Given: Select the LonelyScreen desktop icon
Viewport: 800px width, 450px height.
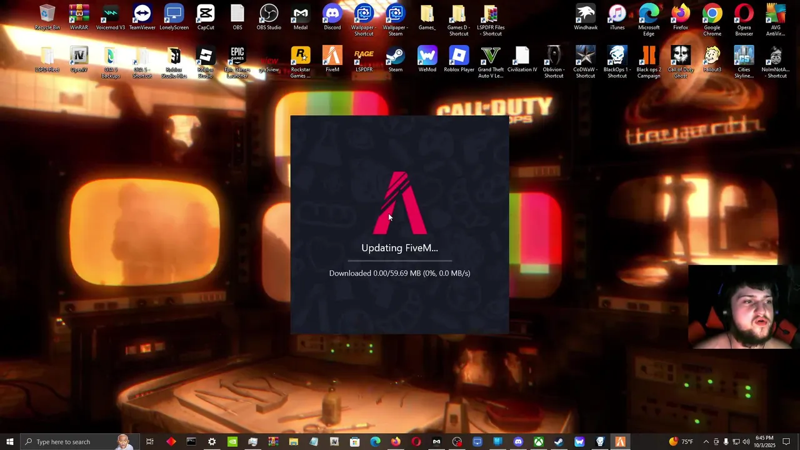Looking at the screenshot, I should coord(174,17).
